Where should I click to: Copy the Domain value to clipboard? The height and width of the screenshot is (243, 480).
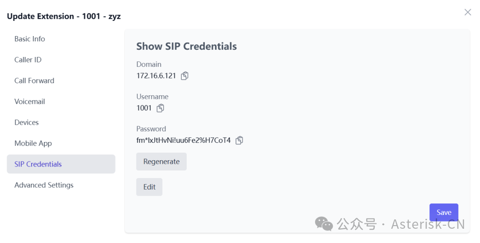click(x=185, y=76)
